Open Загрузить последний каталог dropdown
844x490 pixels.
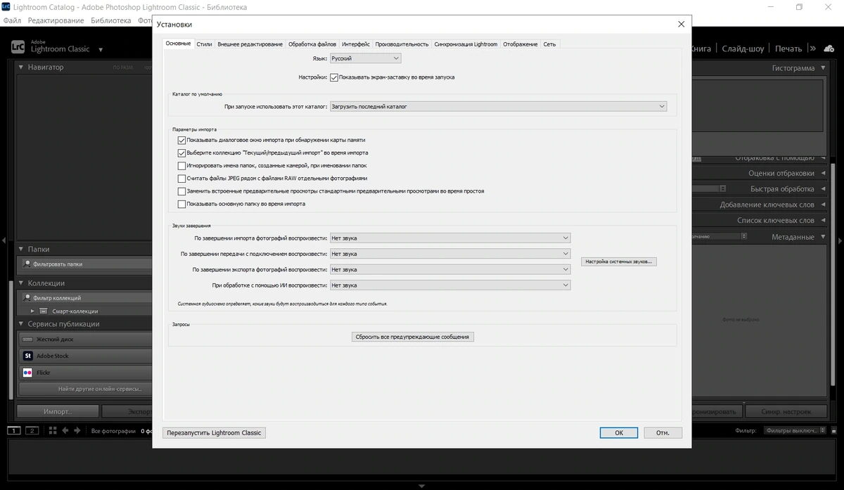(x=498, y=107)
